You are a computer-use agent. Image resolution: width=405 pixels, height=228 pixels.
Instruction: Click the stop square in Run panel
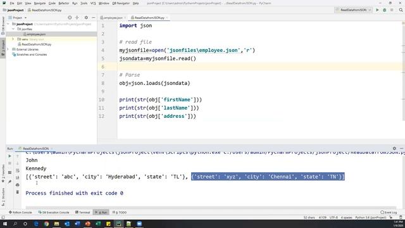[10, 163]
